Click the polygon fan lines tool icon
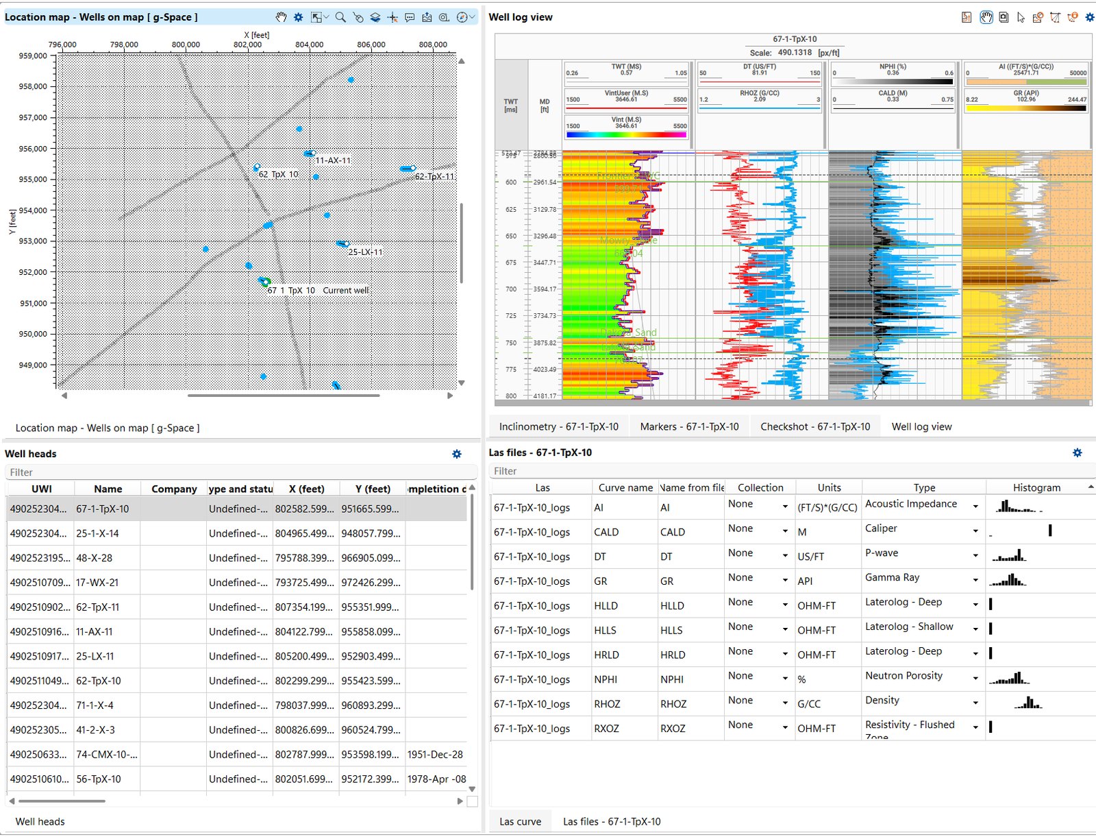 pyautogui.click(x=1055, y=17)
